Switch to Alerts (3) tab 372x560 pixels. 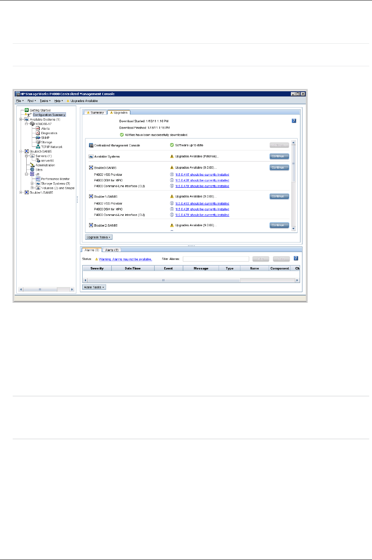tap(112, 250)
